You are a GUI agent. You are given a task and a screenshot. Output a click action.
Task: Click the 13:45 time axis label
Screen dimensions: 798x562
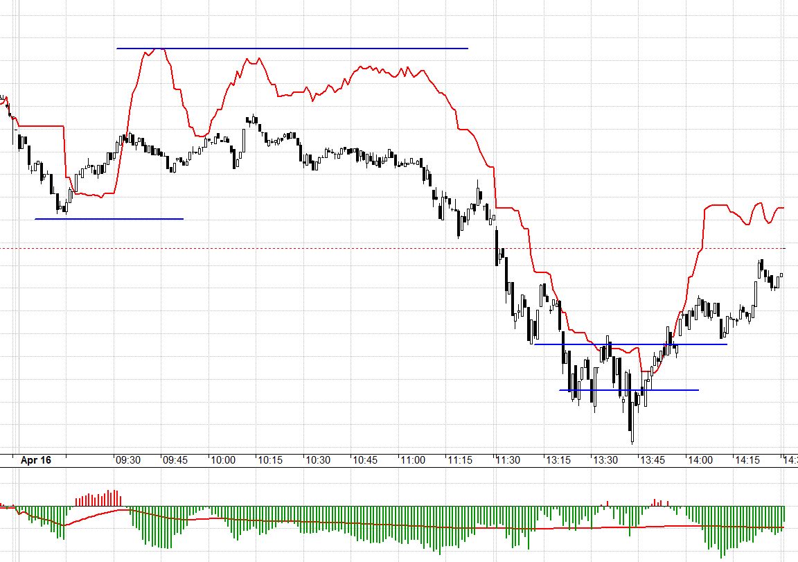coord(653,460)
